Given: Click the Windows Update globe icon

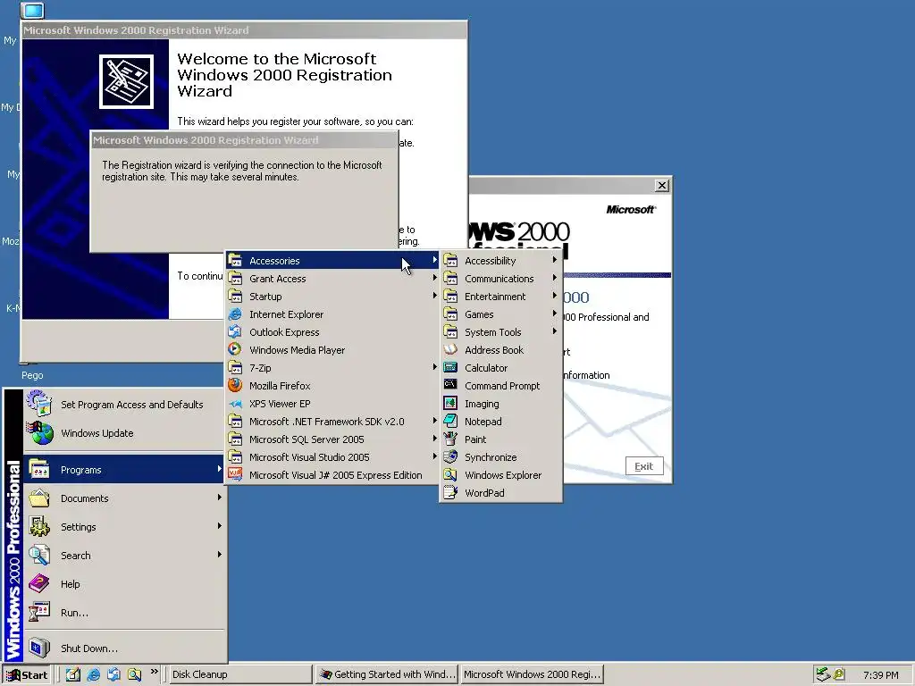Looking at the screenshot, I should (39, 433).
